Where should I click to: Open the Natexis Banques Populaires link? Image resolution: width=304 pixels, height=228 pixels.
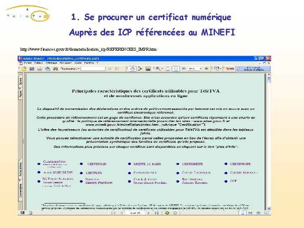click(x=99, y=181)
